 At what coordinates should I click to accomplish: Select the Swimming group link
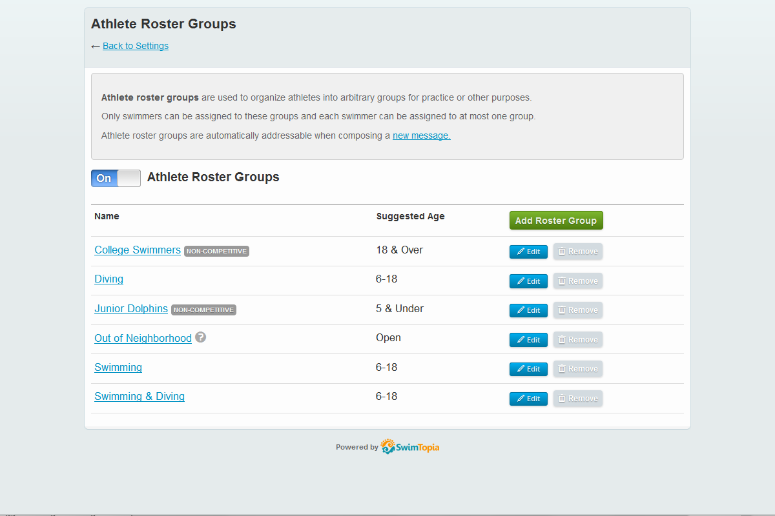click(x=118, y=367)
